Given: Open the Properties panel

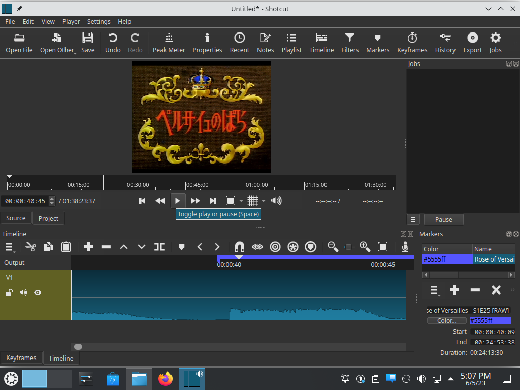Looking at the screenshot, I should coord(207,43).
